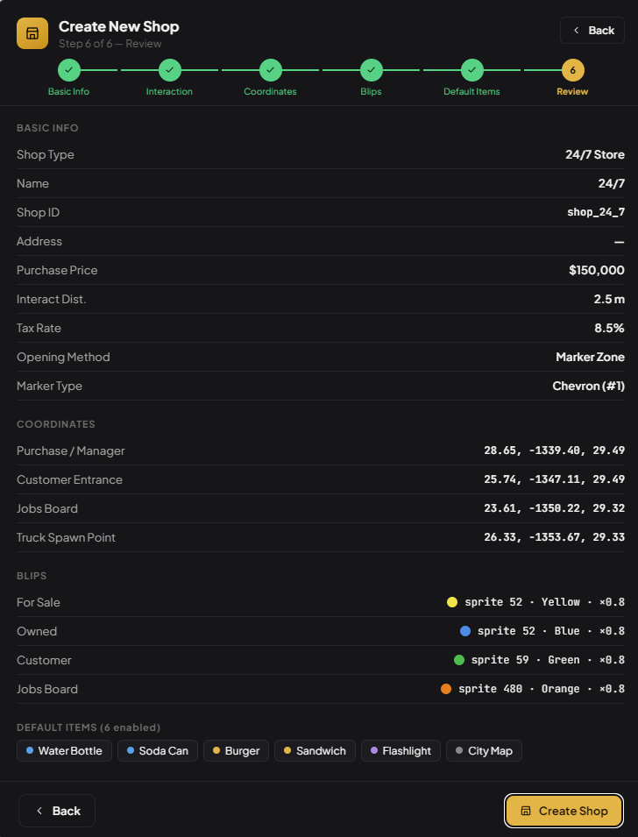
Task: Click the Step 6 of 6 — Review subtitle
Action: pyautogui.click(x=110, y=44)
